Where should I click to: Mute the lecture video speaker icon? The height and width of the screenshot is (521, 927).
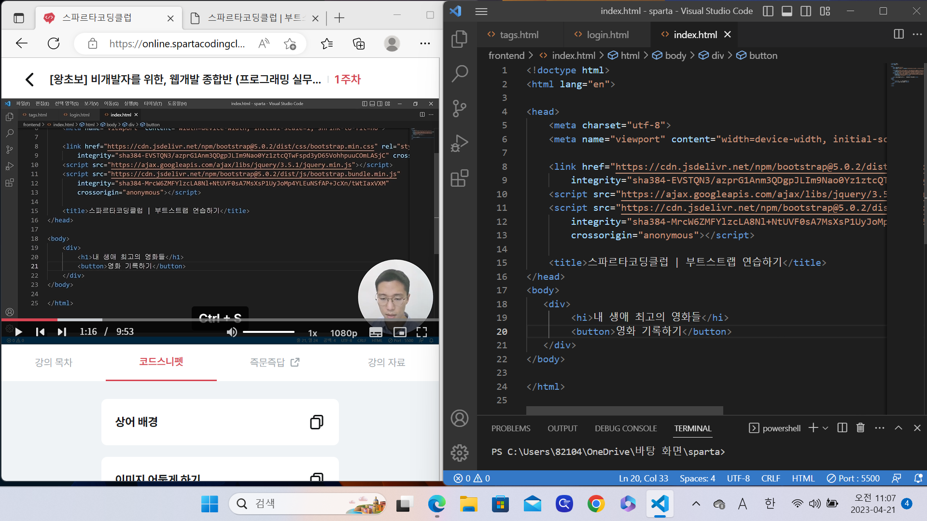(232, 332)
